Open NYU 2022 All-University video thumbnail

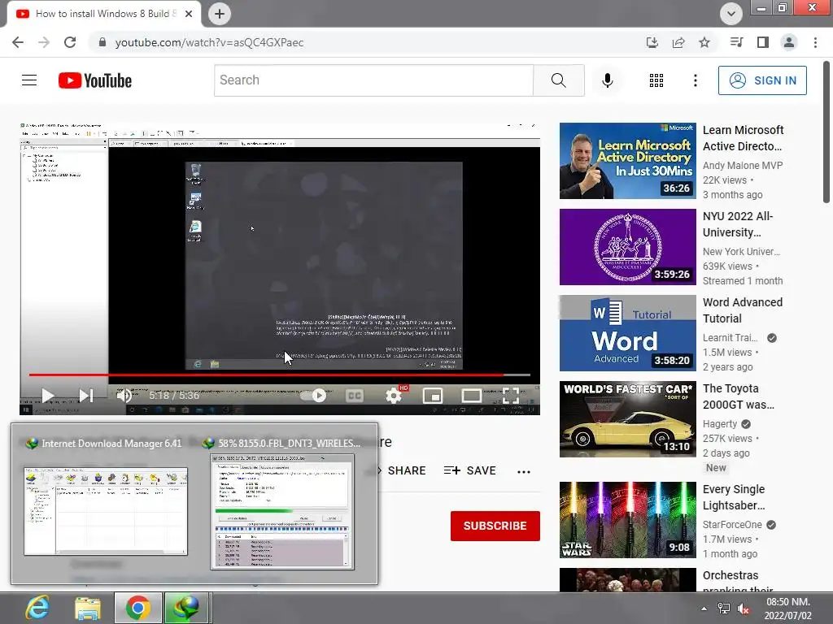[x=627, y=247]
